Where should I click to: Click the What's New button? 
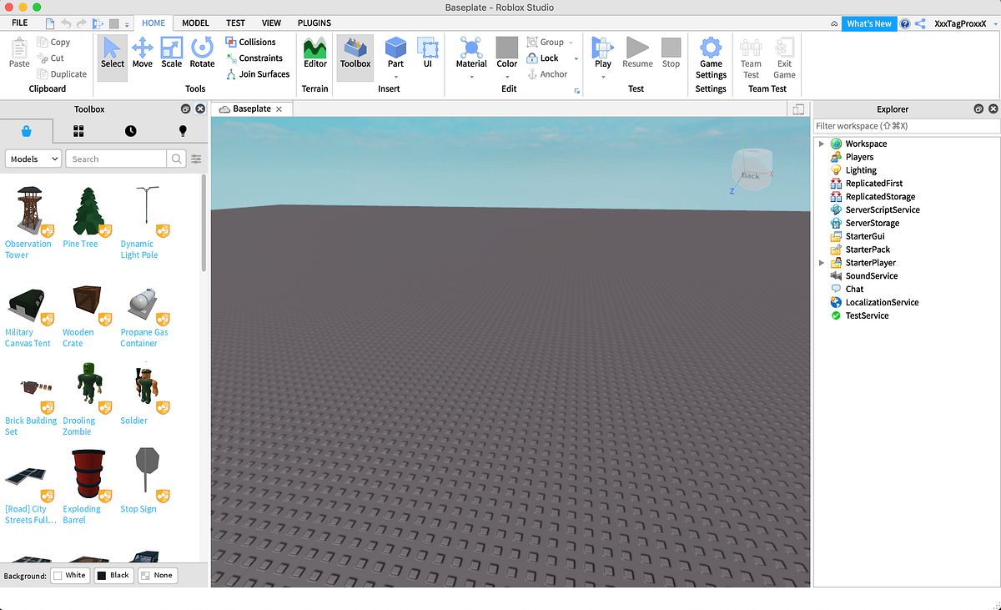[869, 23]
